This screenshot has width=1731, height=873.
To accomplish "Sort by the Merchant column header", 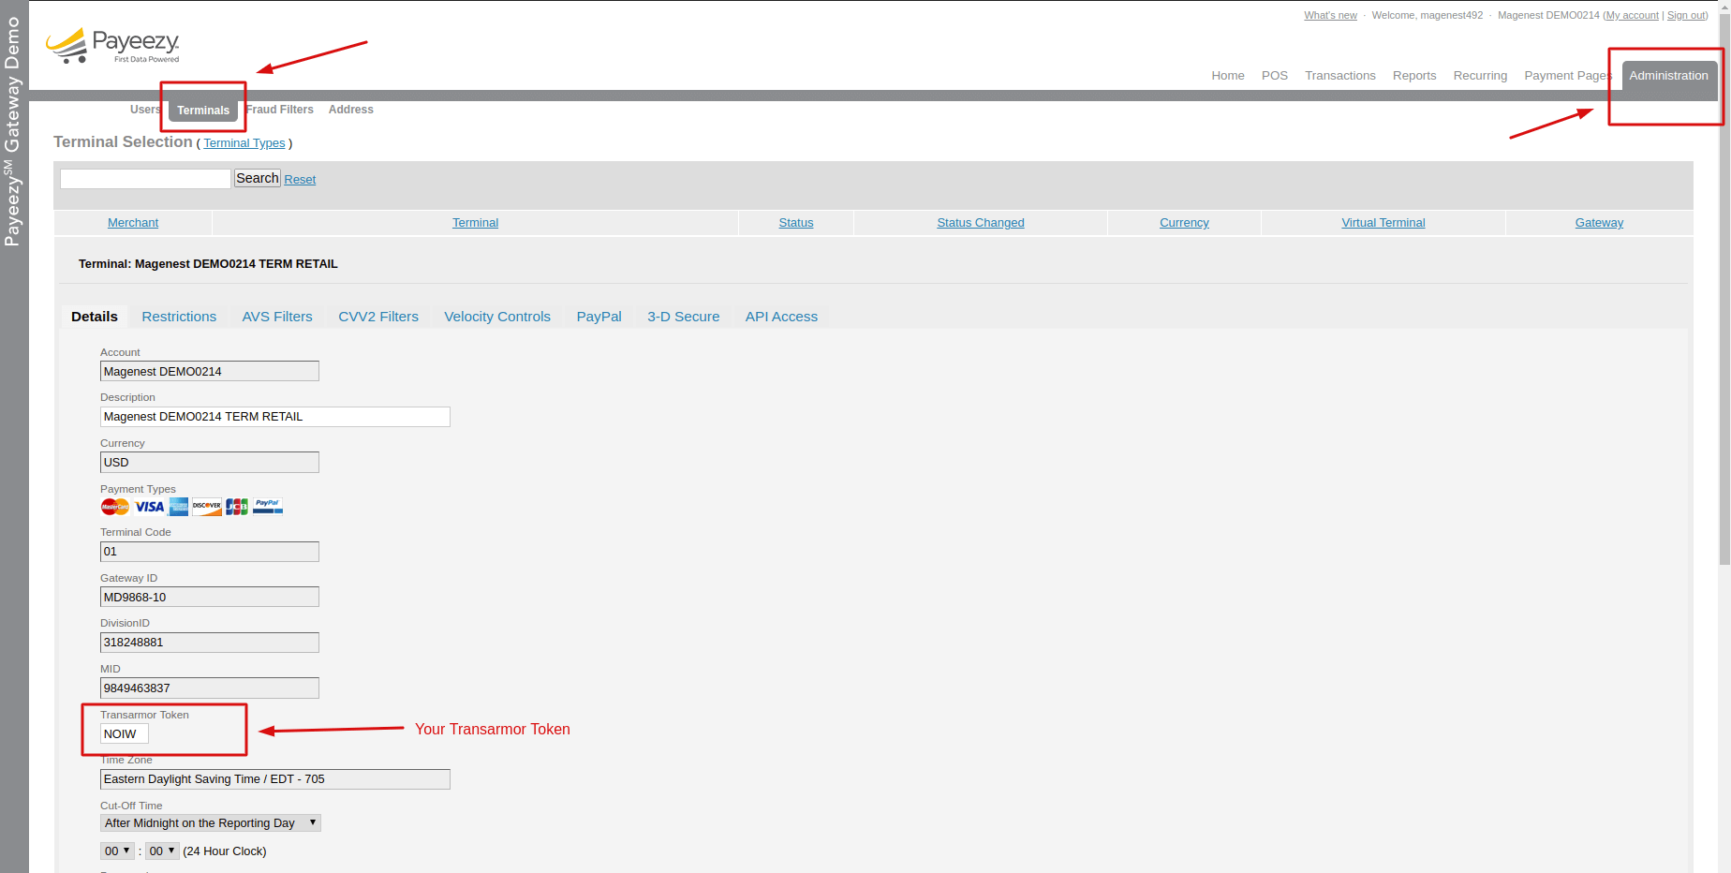I will (x=133, y=223).
